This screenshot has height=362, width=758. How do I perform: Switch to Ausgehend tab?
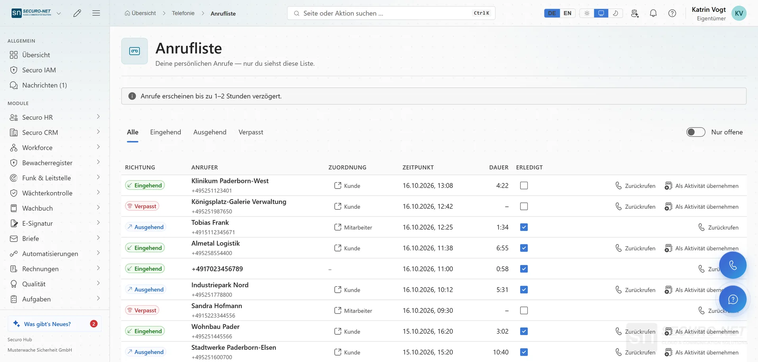210,132
